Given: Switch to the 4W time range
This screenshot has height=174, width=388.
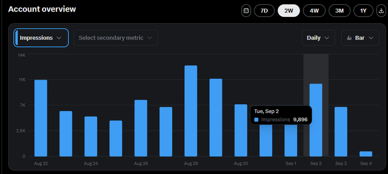Looking at the screenshot, I should pos(314,11).
